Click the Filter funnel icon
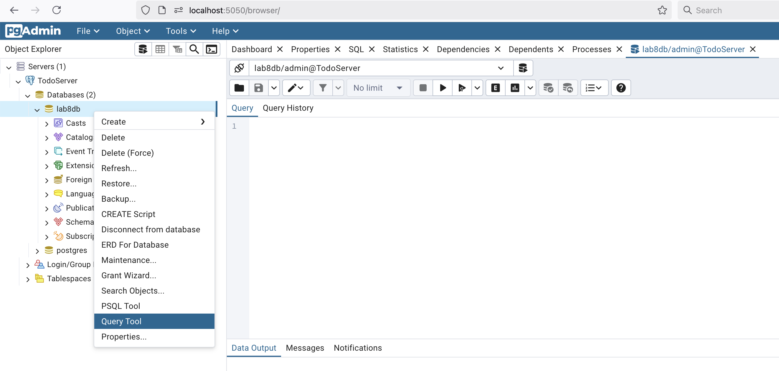779x371 pixels. coord(323,88)
